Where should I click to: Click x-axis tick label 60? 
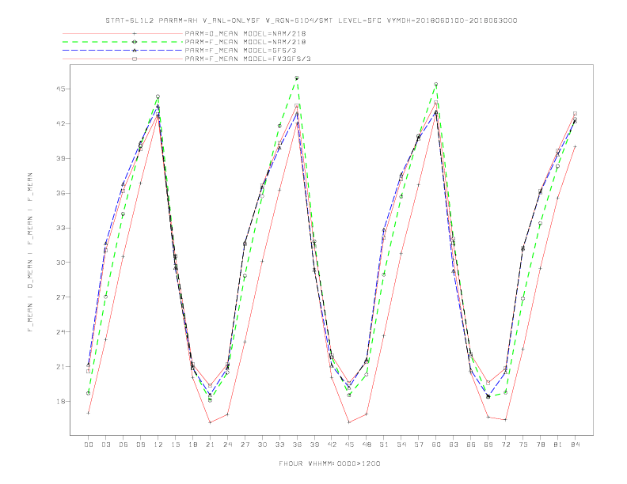tap(436, 444)
